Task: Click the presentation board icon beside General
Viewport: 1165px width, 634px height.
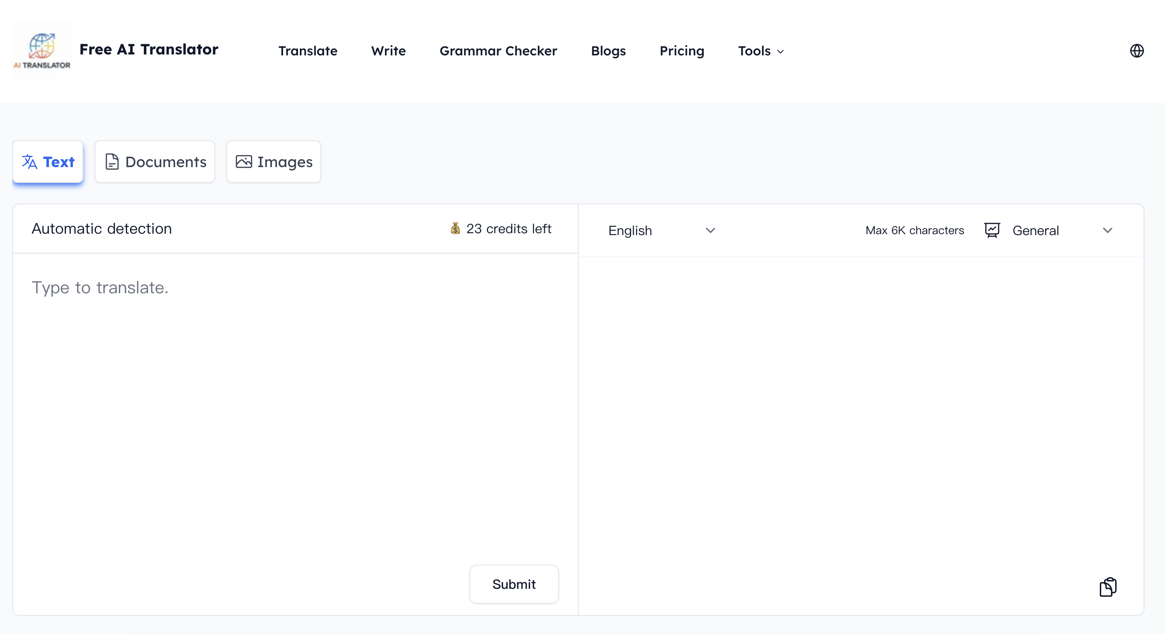Action: tap(992, 230)
